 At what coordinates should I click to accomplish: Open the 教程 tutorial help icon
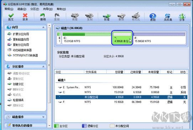tap(153, 17)
